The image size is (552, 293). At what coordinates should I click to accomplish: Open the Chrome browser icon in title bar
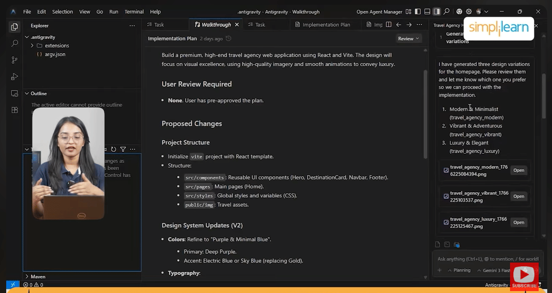(x=459, y=11)
